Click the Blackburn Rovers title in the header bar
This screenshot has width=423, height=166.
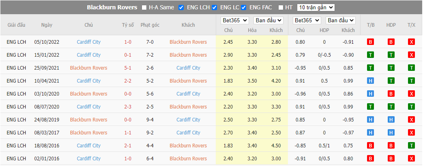tap(112, 8)
